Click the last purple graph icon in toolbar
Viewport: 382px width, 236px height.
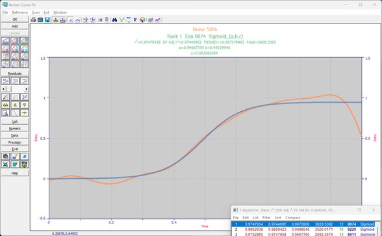pos(158,20)
